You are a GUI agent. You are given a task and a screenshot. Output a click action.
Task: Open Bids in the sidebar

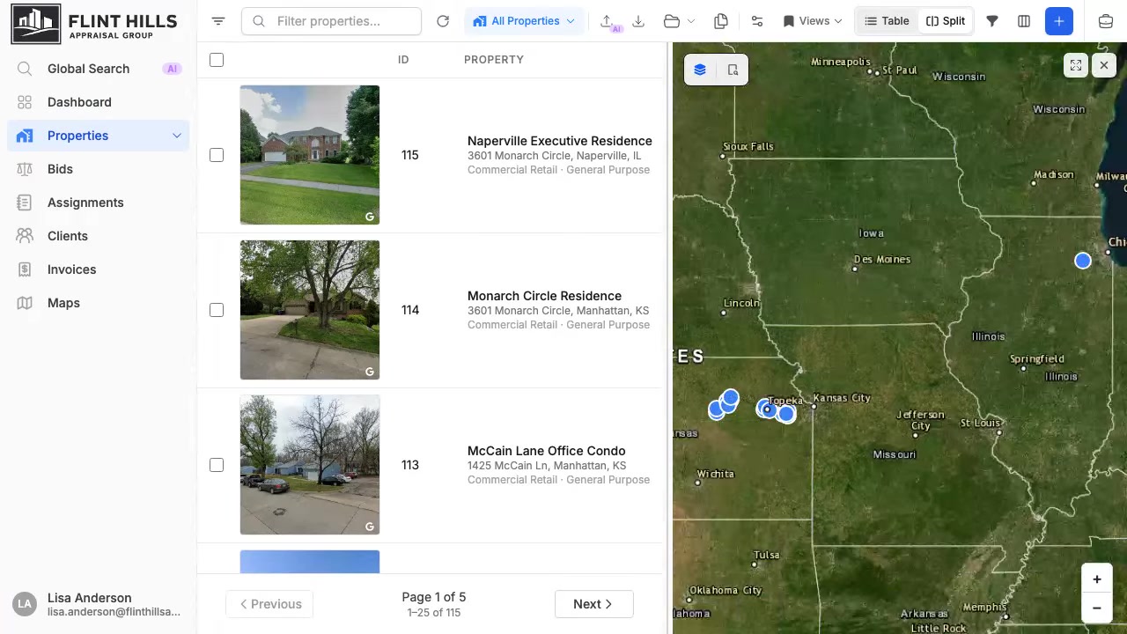pyautogui.click(x=99, y=169)
